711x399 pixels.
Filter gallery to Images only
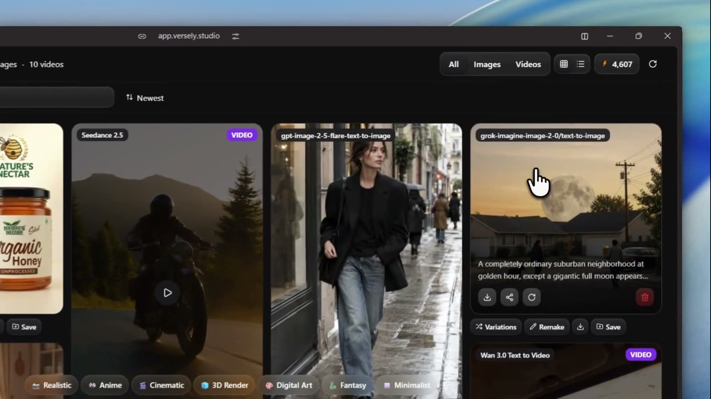[487, 64]
